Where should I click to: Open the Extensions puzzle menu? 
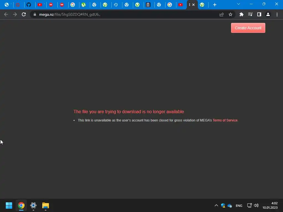(241, 14)
